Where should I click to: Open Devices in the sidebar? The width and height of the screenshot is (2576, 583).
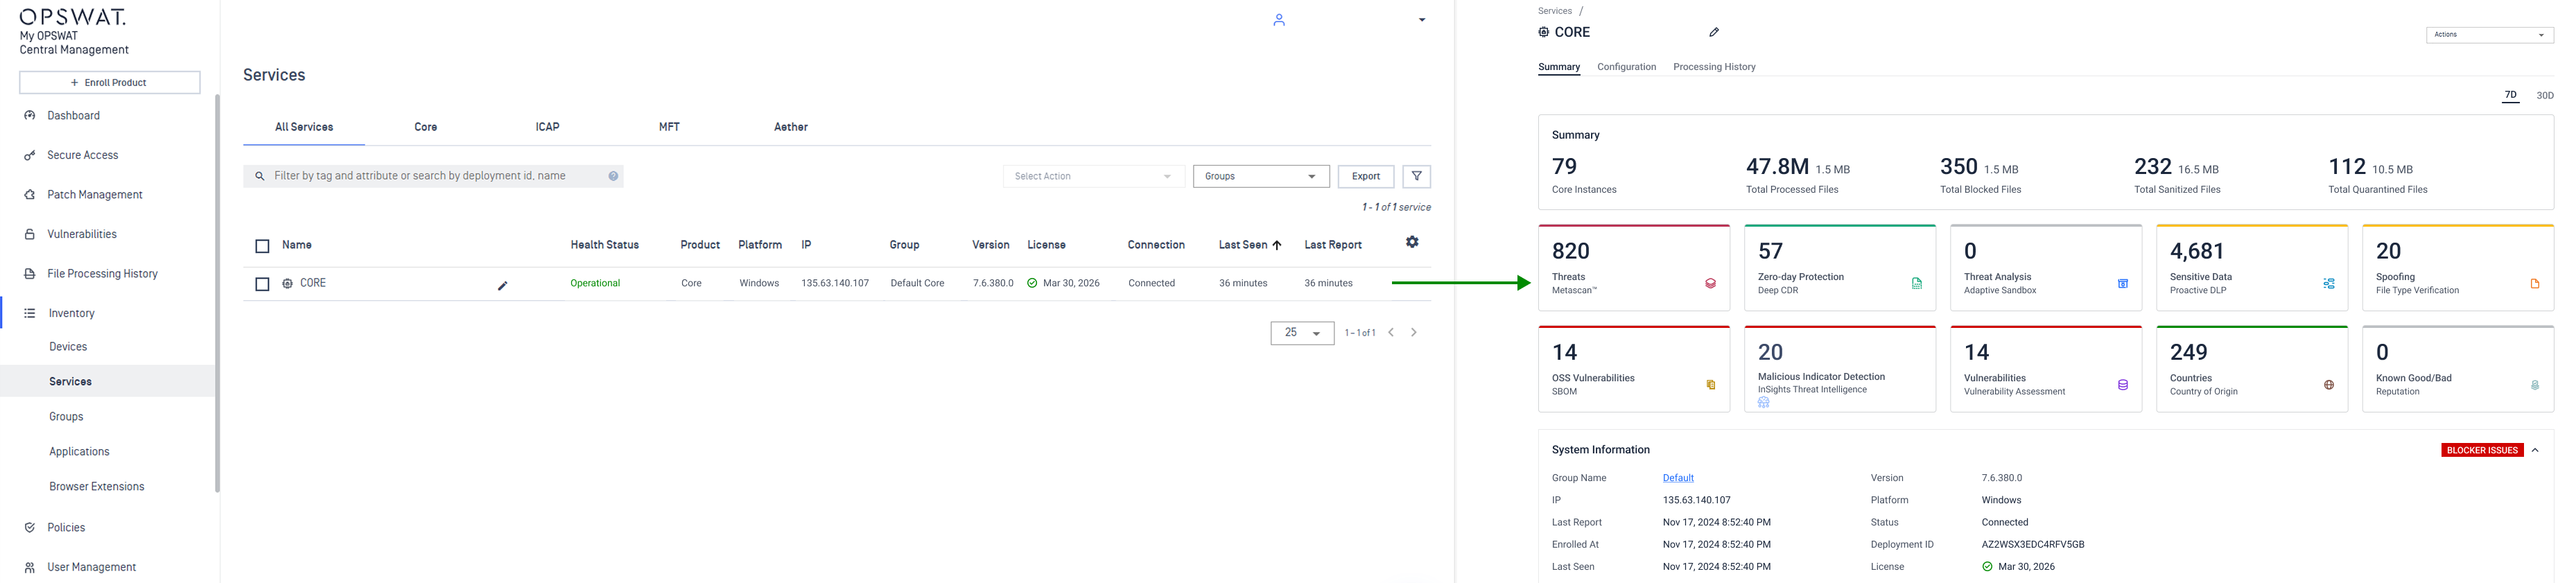pos(68,347)
